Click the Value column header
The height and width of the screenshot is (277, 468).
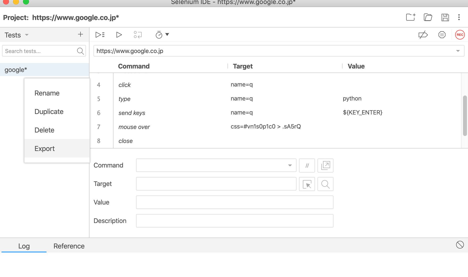click(356, 66)
